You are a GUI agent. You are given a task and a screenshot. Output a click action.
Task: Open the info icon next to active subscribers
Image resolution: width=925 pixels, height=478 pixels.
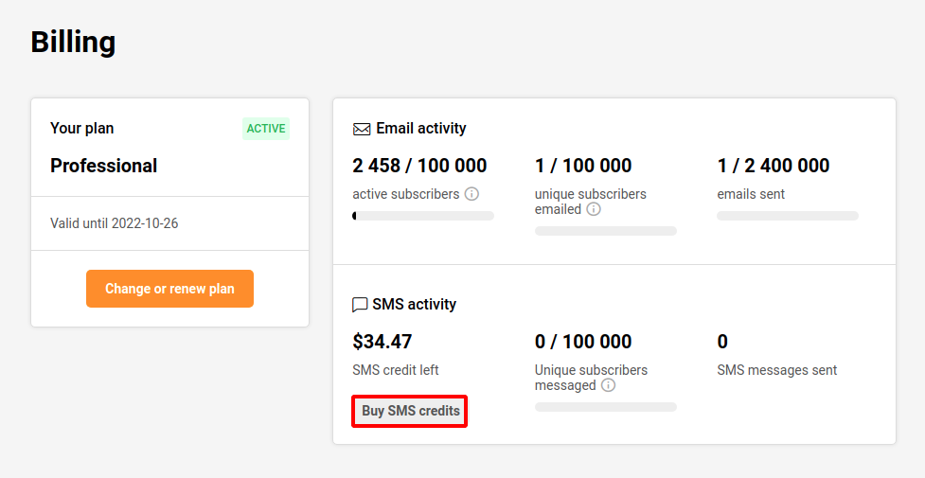pyautogui.click(x=471, y=194)
